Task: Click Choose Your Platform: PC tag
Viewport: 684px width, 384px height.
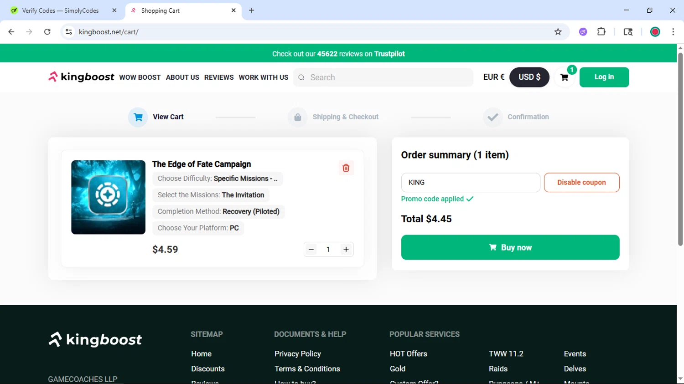Action: [198, 228]
